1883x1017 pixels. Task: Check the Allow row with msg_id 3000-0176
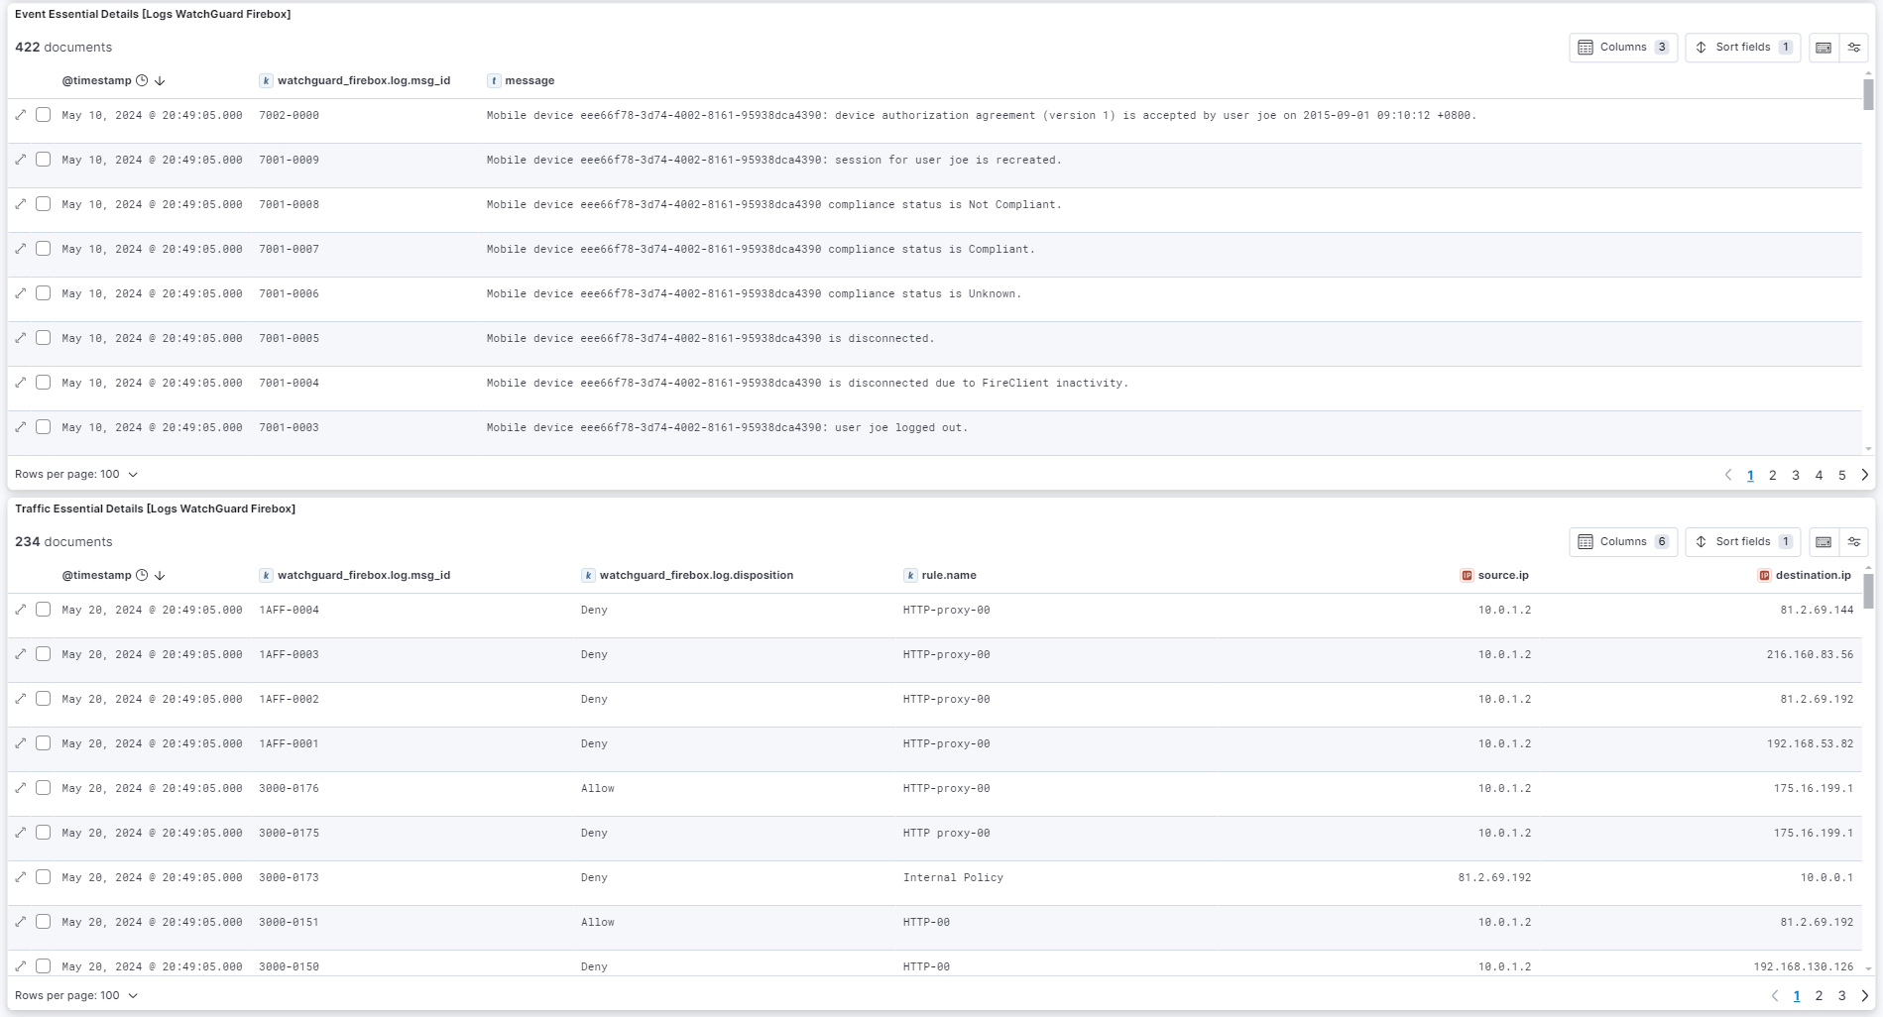point(43,788)
